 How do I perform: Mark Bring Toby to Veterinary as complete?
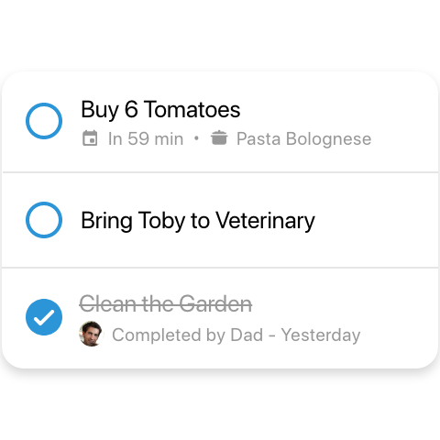click(44, 220)
